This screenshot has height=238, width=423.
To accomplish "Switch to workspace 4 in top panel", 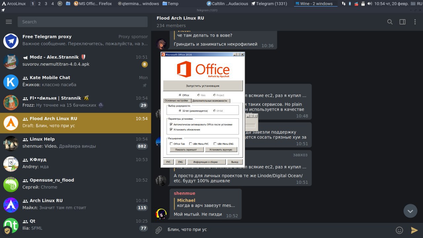I will pyautogui.click(x=53, y=4).
